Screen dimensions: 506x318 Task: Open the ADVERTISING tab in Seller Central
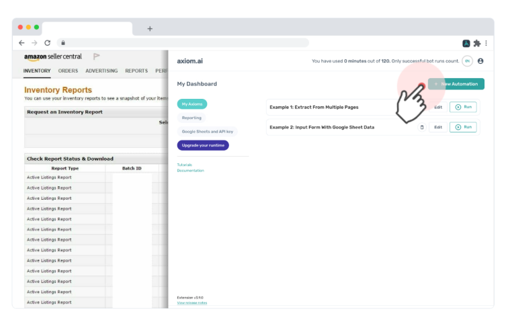pyautogui.click(x=101, y=71)
